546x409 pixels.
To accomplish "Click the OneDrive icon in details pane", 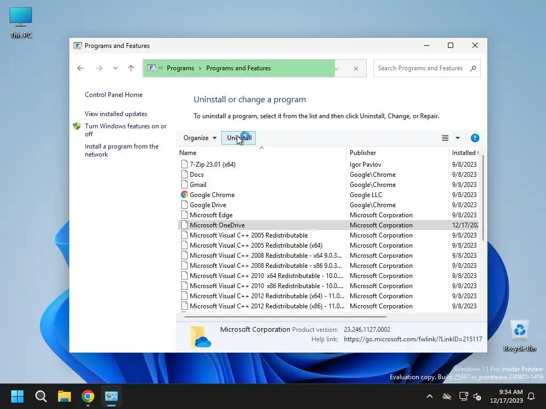I will pyautogui.click(x=200, y=337).
